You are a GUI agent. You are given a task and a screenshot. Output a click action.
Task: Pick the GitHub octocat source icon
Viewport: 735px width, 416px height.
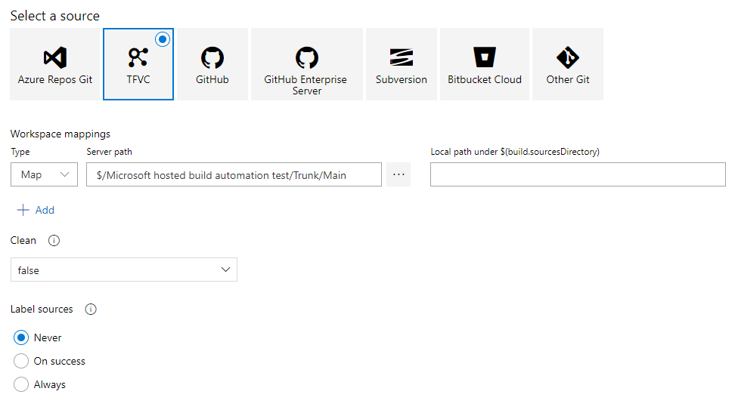[x=212, y=57]
